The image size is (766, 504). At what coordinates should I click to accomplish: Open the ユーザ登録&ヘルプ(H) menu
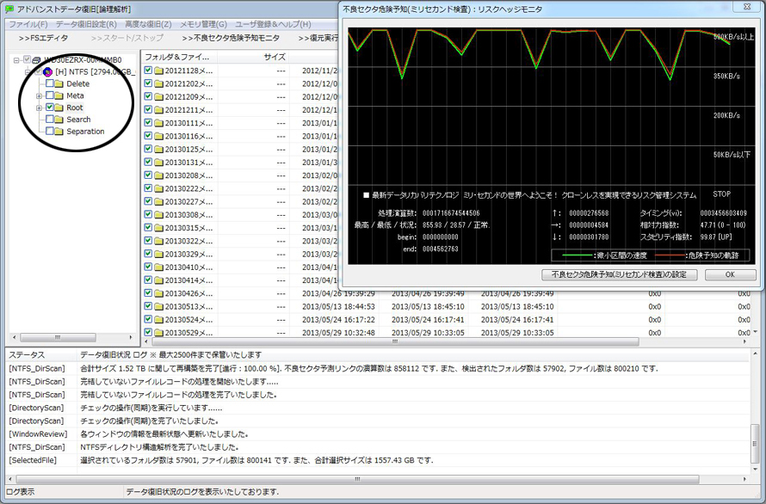click(273, 24)
